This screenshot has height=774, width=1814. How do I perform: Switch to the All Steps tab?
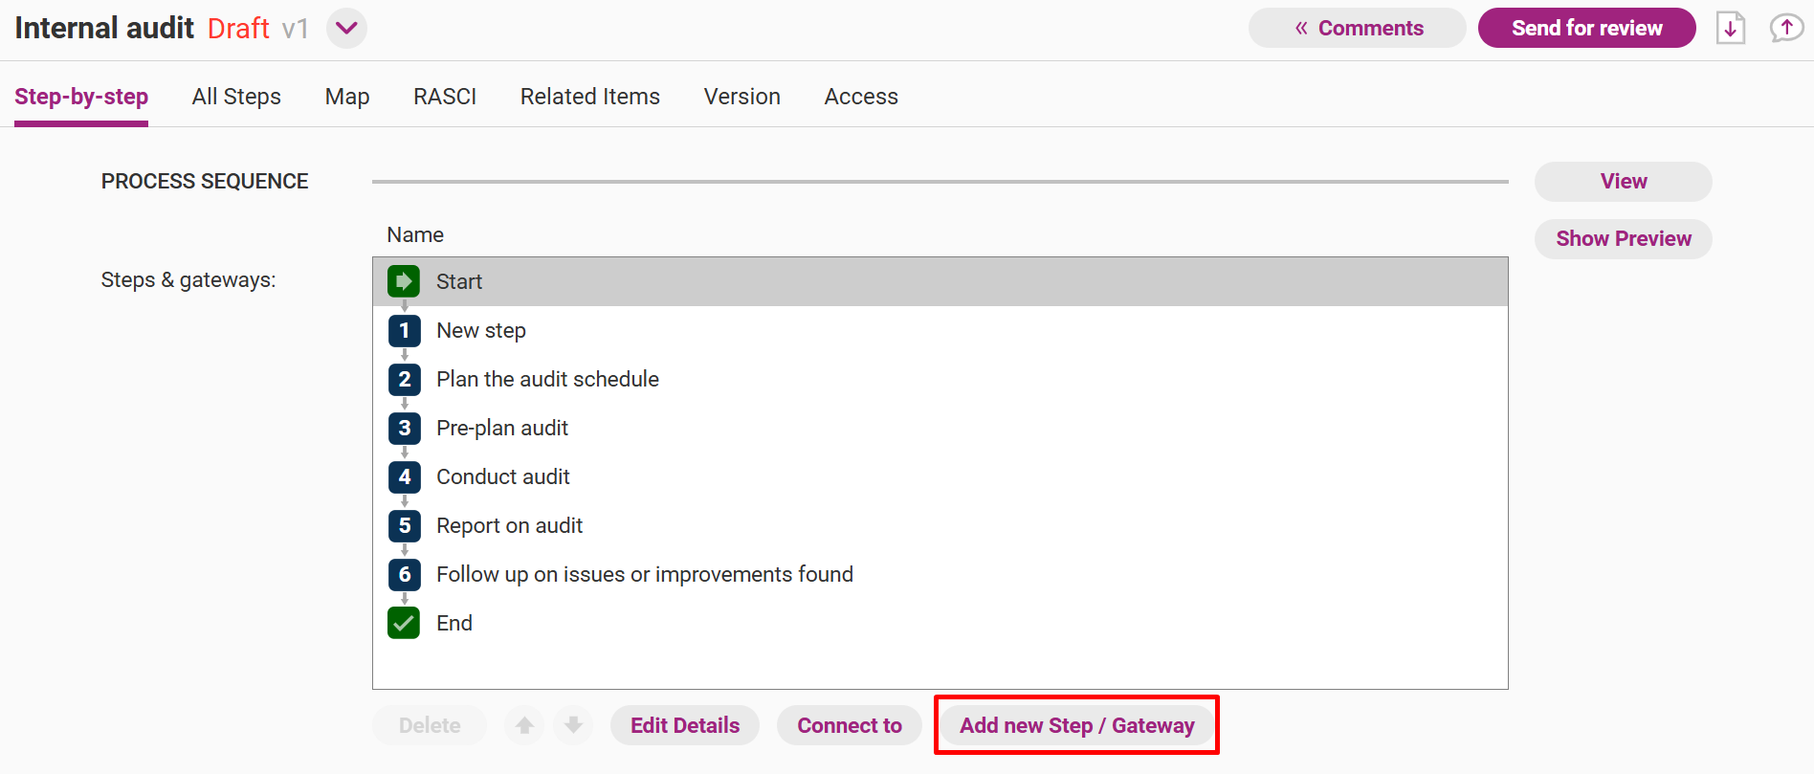pyautogui.click(x=236, y=97)
